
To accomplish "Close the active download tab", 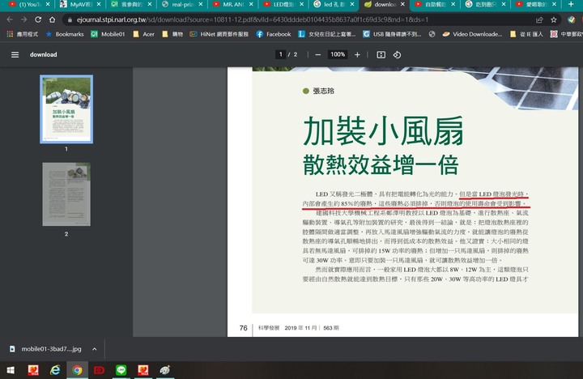I will click(402, 4).
